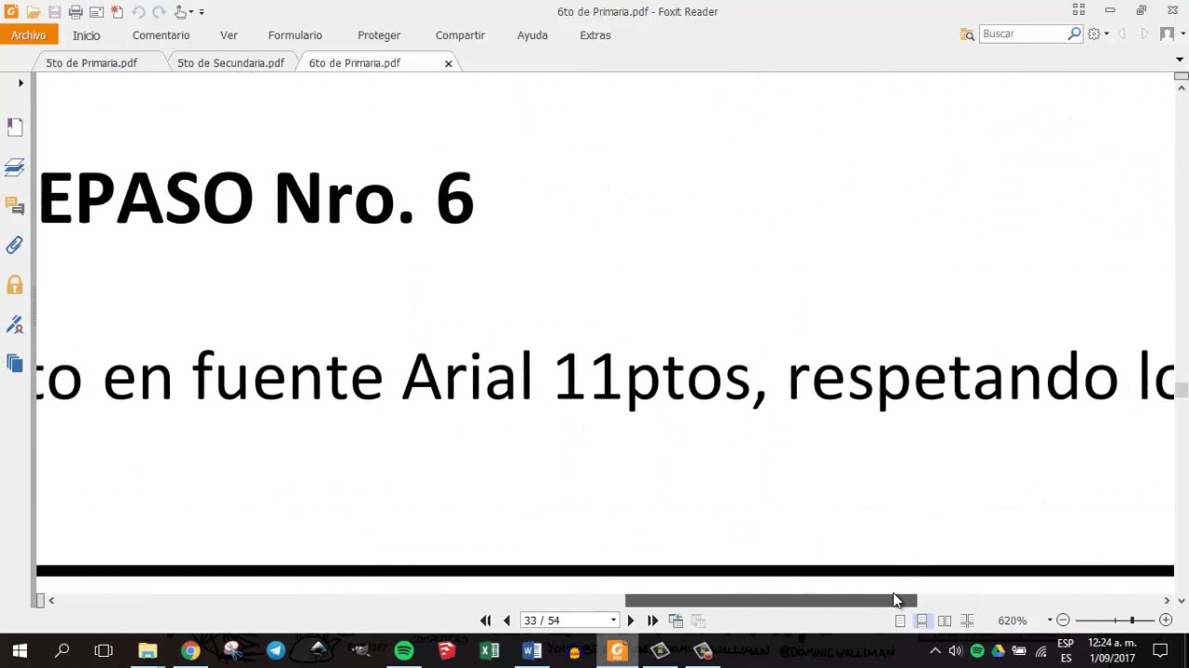Open the Archivo menu
This screenshot has height=668, width=1189.
click(x=29, y=35)
